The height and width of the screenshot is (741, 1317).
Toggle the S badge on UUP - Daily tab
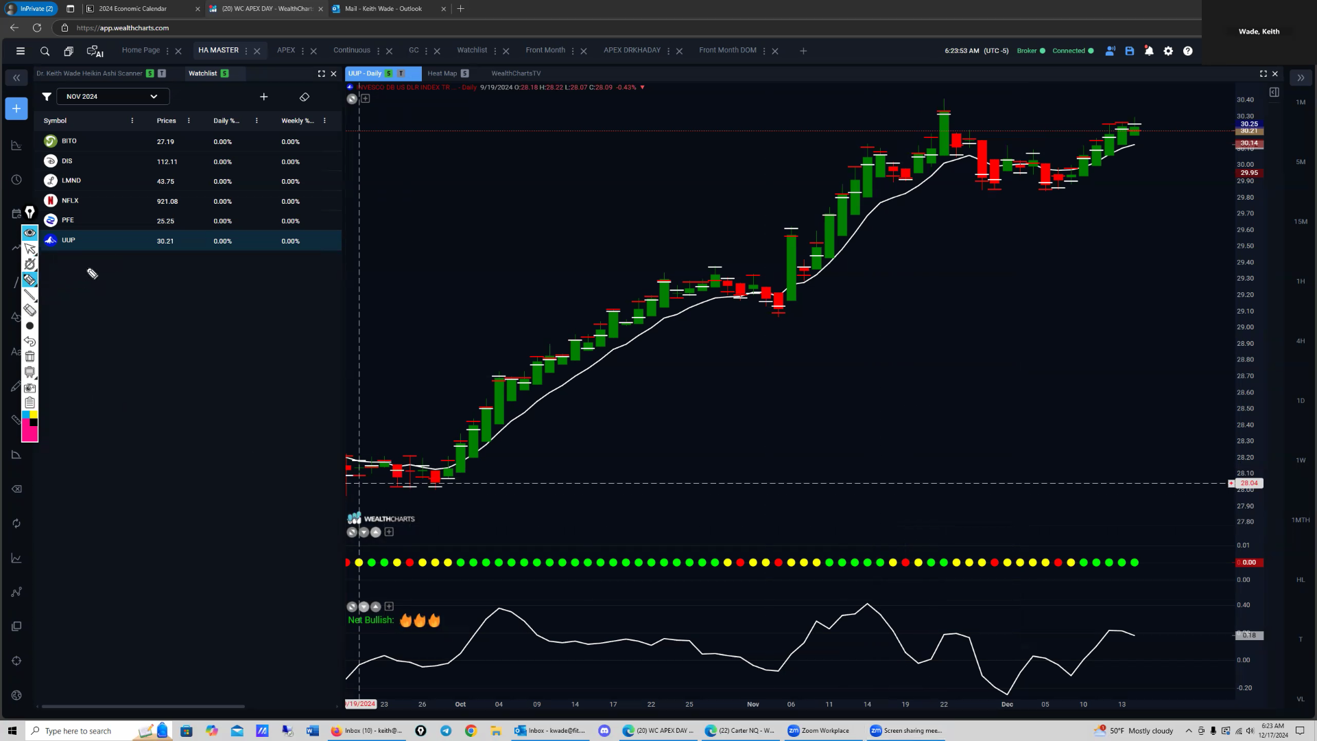(x=389, y=73)
